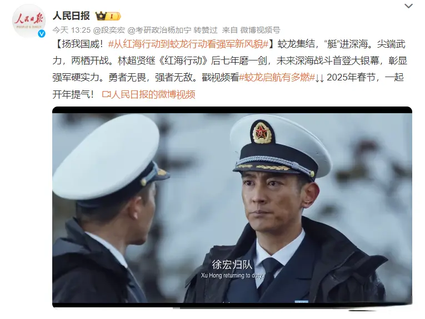Visit the @段奕宏 mentioned profile
This screenshot has height=319, width=425.
[109, 30]
